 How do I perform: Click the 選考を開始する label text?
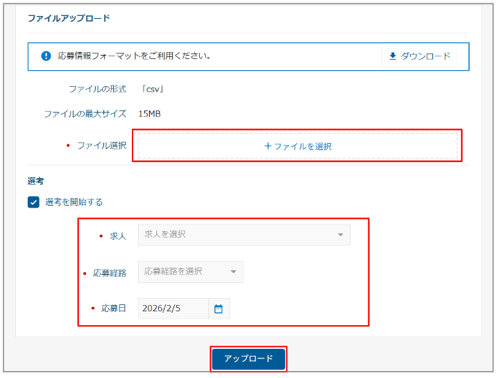point(74,202)
